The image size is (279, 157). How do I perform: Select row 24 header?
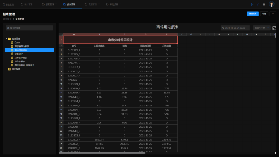[61, 140]
